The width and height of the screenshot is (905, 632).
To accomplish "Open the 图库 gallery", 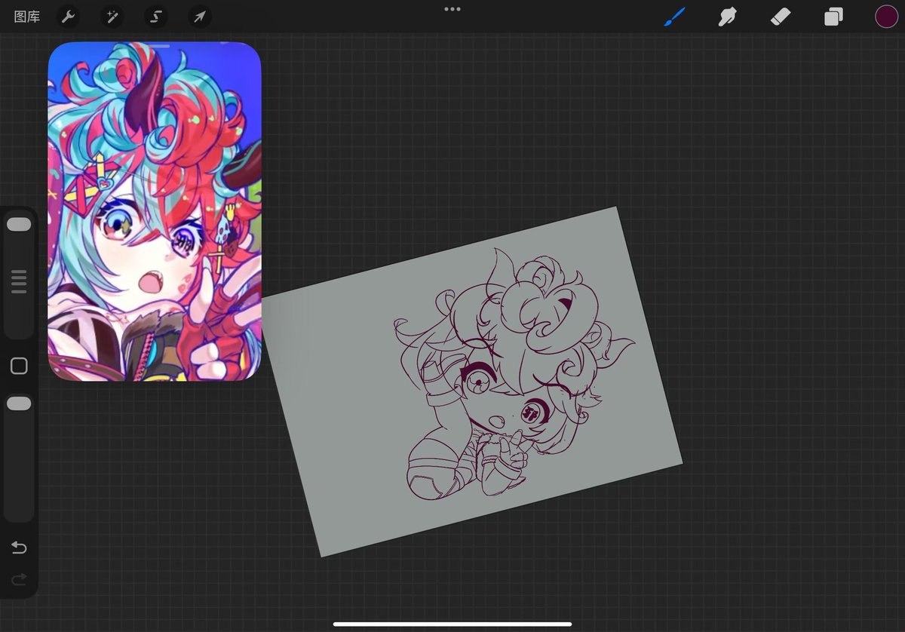I will coord(27,17).
